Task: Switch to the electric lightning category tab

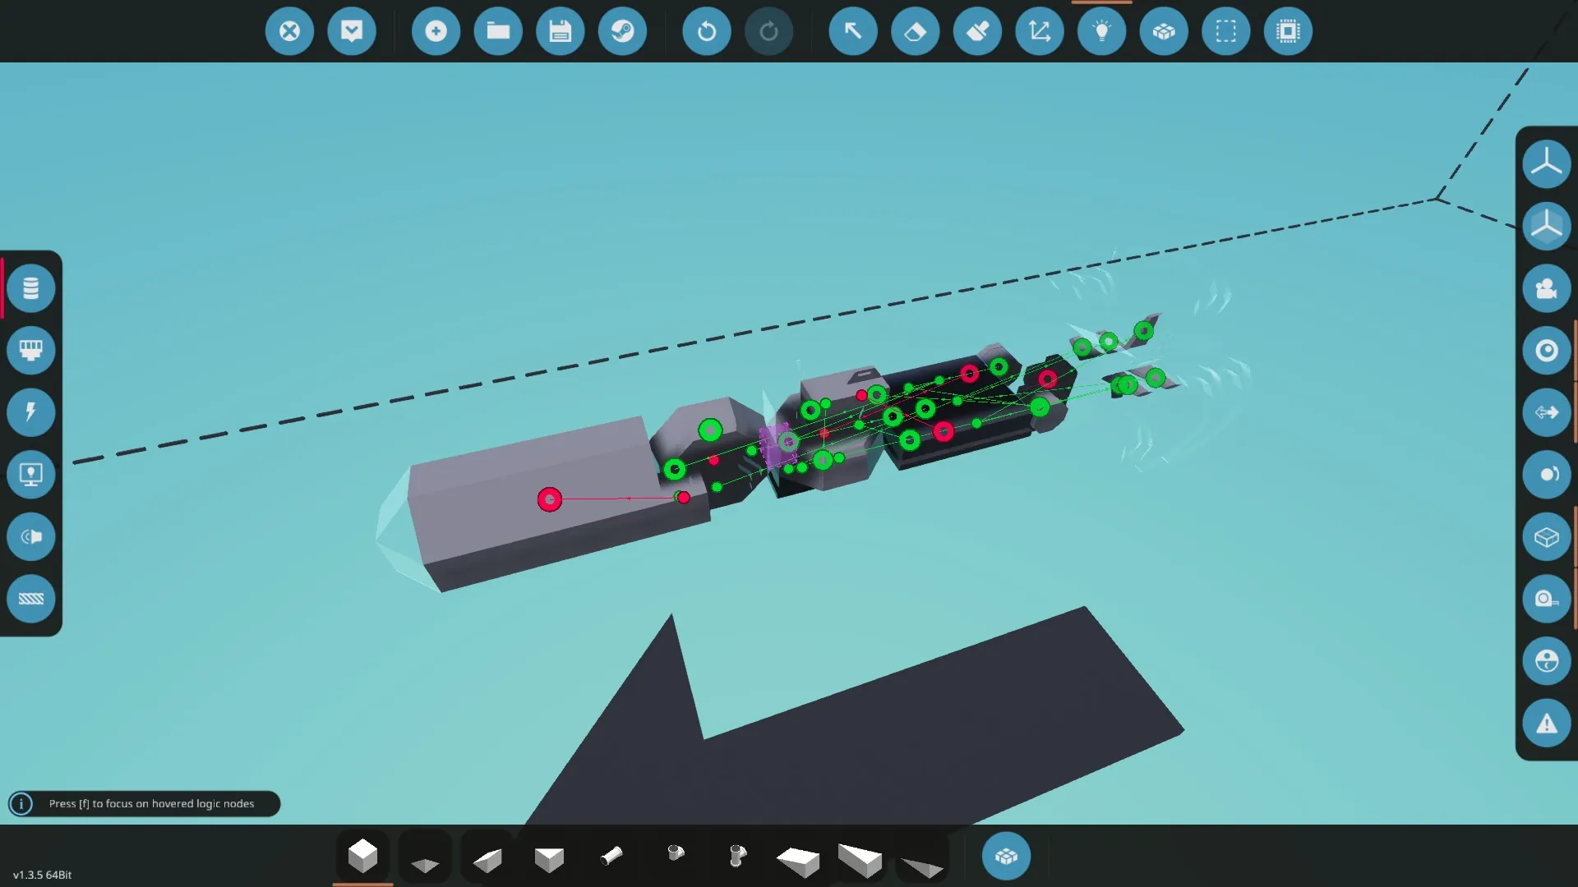Action: 31,412
